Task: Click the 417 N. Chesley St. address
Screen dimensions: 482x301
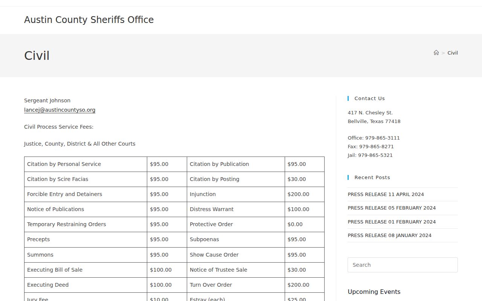Action: point(370,112)
